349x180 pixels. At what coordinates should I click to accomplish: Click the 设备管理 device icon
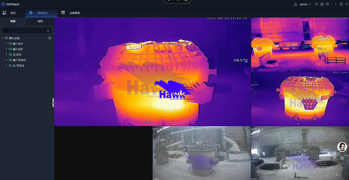click(63, 13)
